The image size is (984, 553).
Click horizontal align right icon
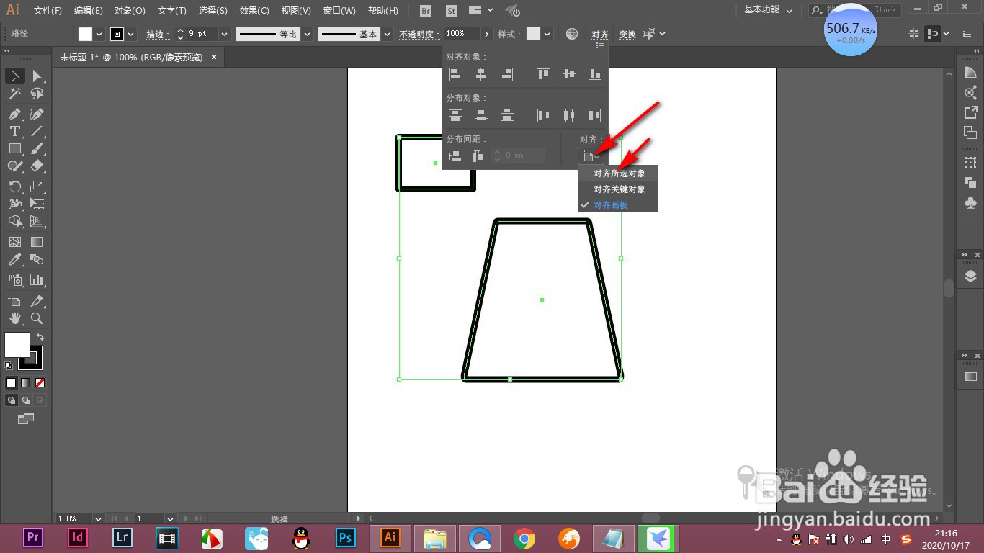click(507, 73)
